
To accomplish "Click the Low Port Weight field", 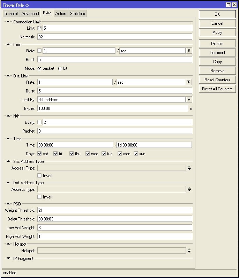I will (x=115, y=228).
